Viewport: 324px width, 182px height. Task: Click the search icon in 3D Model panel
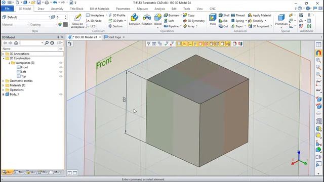[47, 43]
